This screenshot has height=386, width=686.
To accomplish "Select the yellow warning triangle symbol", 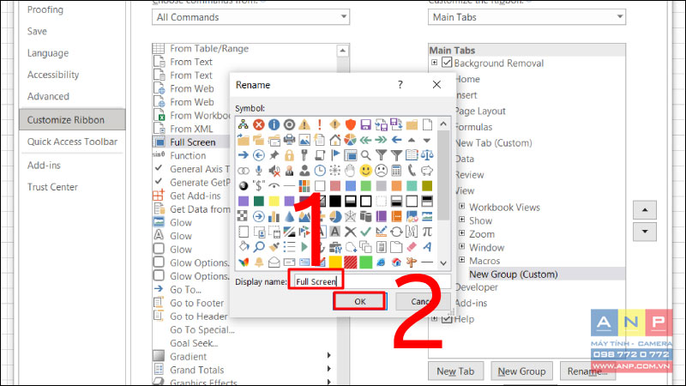I will (x=304, y=124).
